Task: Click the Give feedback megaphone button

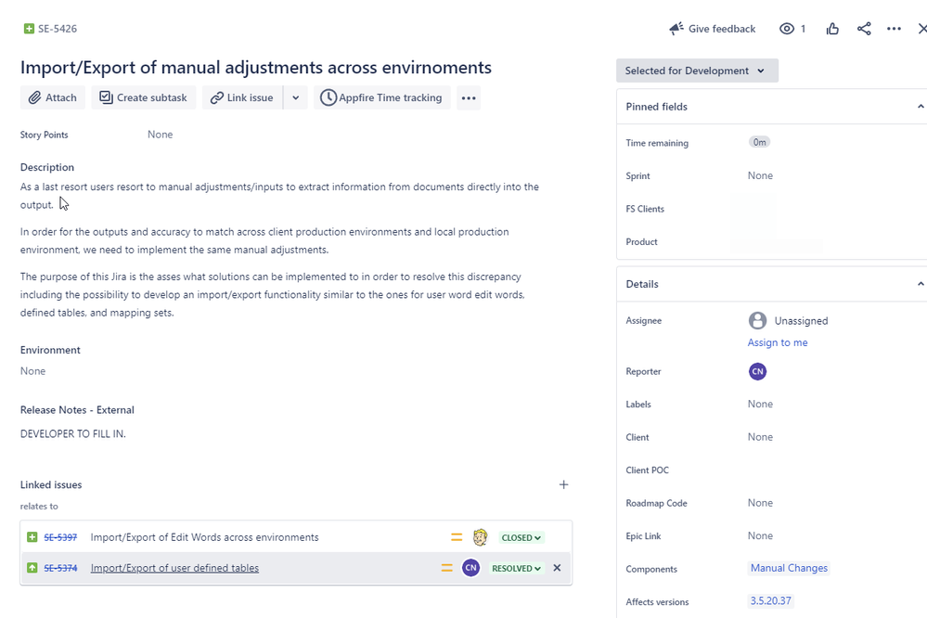Action: coord(713,29)
